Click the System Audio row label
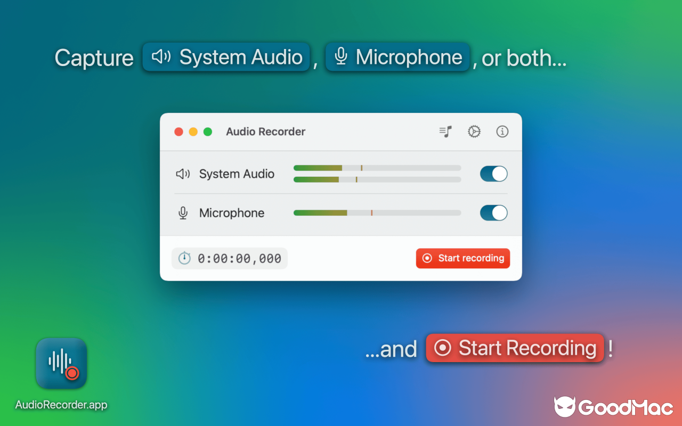The image size is (682, 426). 237,174
